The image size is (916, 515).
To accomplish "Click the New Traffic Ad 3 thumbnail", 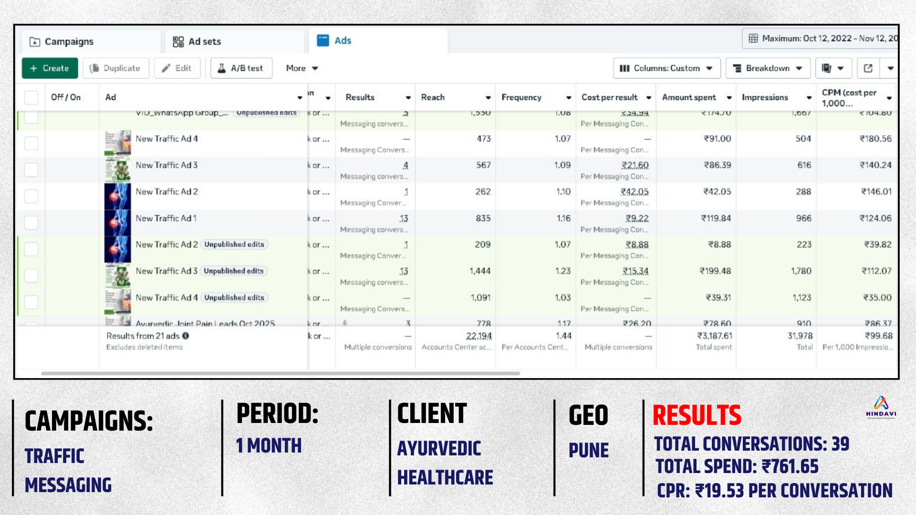I will point(117,170).
